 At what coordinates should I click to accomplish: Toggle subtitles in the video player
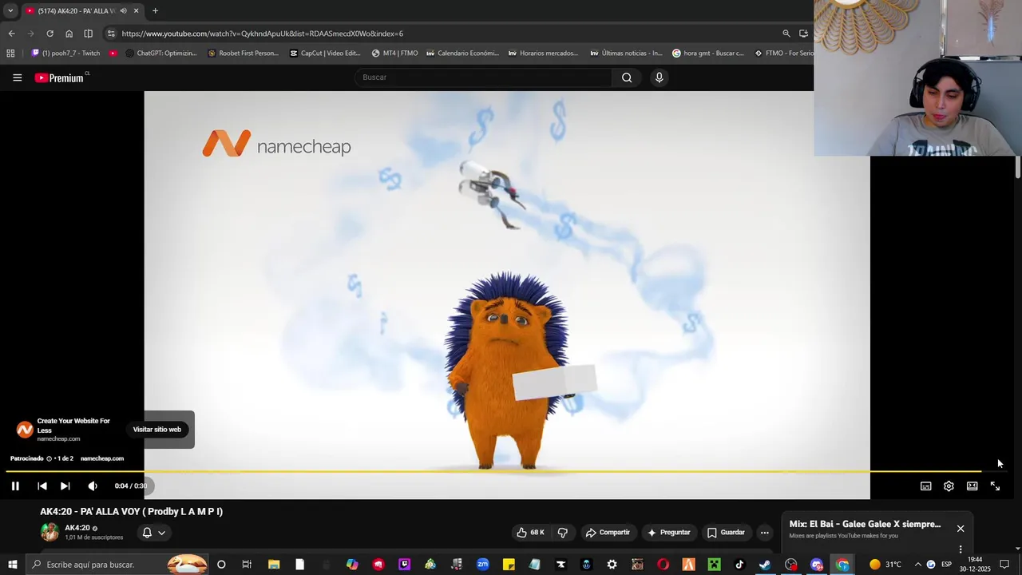point(925,486)
